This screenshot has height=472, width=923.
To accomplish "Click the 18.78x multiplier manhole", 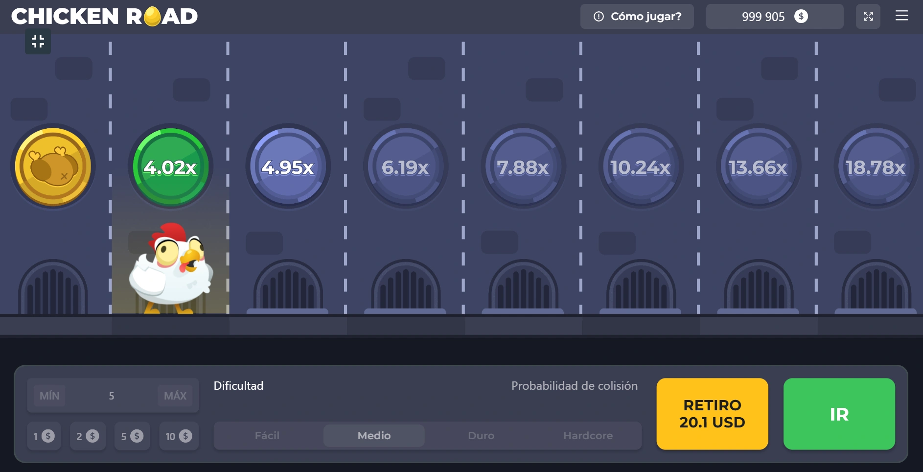I will pyautogui.click(x=876, y=166).
